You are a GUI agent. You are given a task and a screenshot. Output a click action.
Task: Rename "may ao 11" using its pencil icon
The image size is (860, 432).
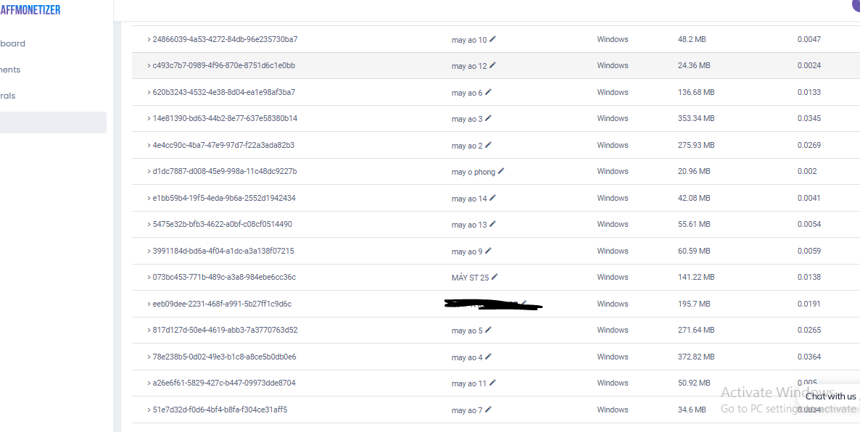pos(493,383)
